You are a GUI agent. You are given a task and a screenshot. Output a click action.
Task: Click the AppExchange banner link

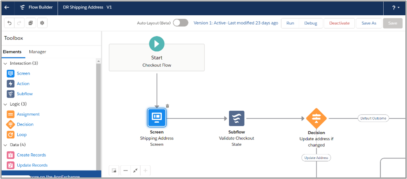[51, 175]
